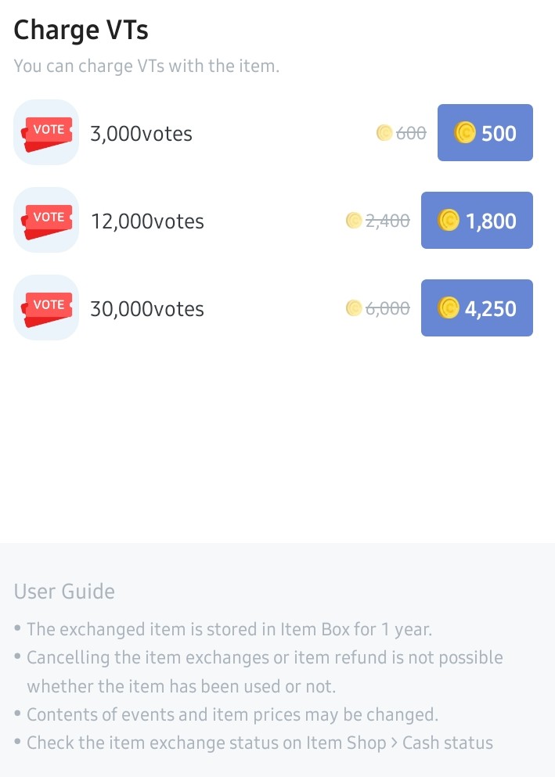Viewport: 555px width, 777px height.
Task: Click the strikethrough original price 6,000
Action: 387,308
